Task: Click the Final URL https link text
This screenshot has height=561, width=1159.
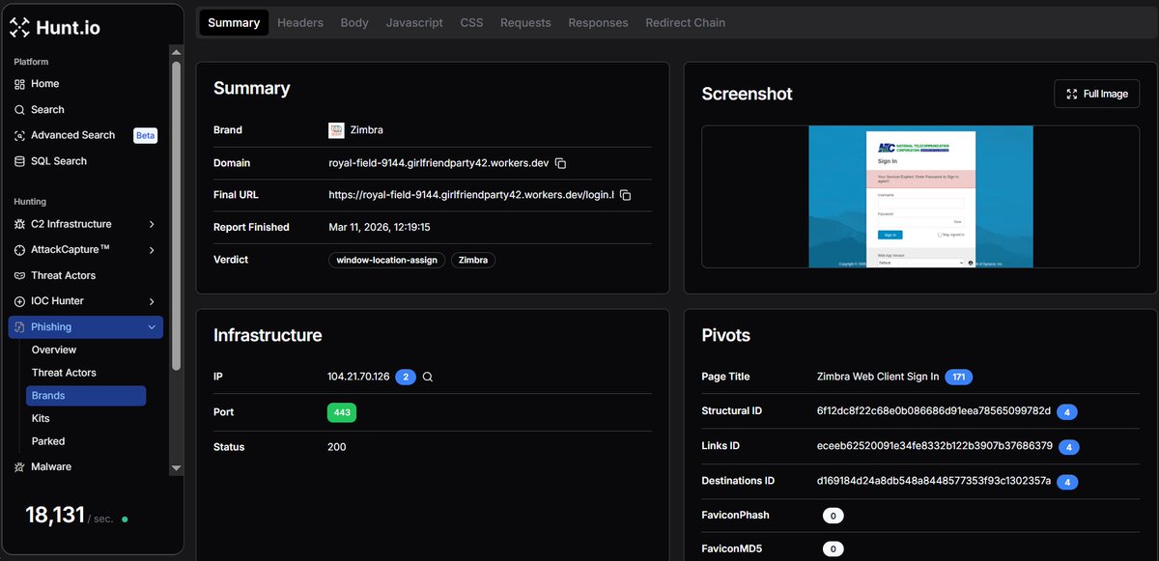Action: [471, 195]
